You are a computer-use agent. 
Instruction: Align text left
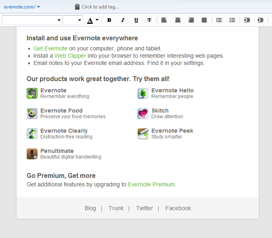click(x=164, y=20)
